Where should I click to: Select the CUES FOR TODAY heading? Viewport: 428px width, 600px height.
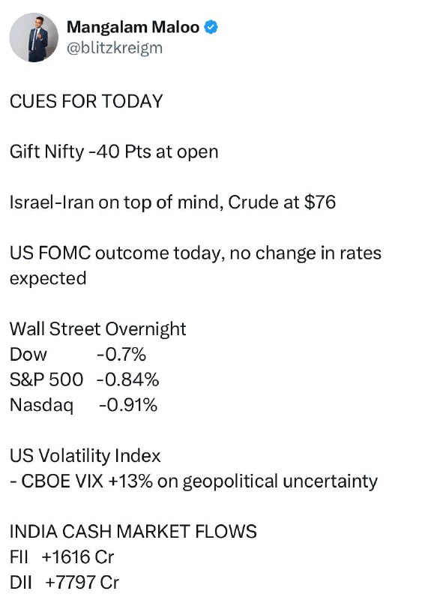click(86, 101)
